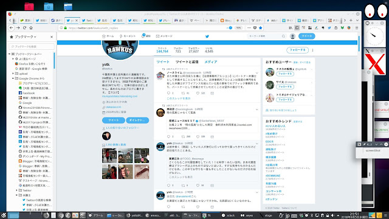
Task: Click the Twitter bird logo in page header
Action: [207, 36]
